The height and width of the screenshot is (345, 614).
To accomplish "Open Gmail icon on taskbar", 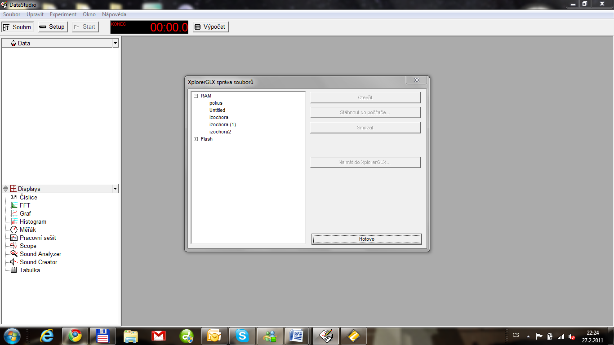I will pyautogui.click(x=159, y=336).
